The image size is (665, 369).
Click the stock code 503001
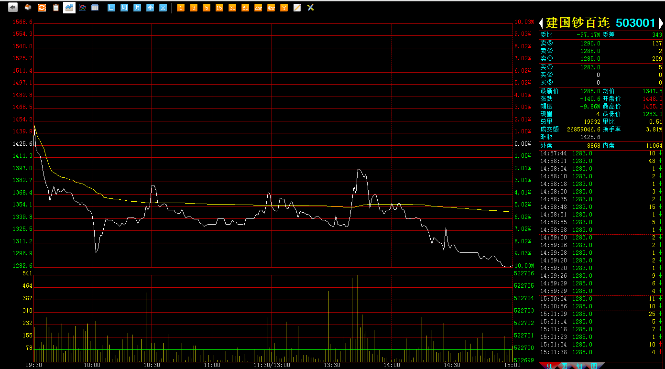(635, 22)
